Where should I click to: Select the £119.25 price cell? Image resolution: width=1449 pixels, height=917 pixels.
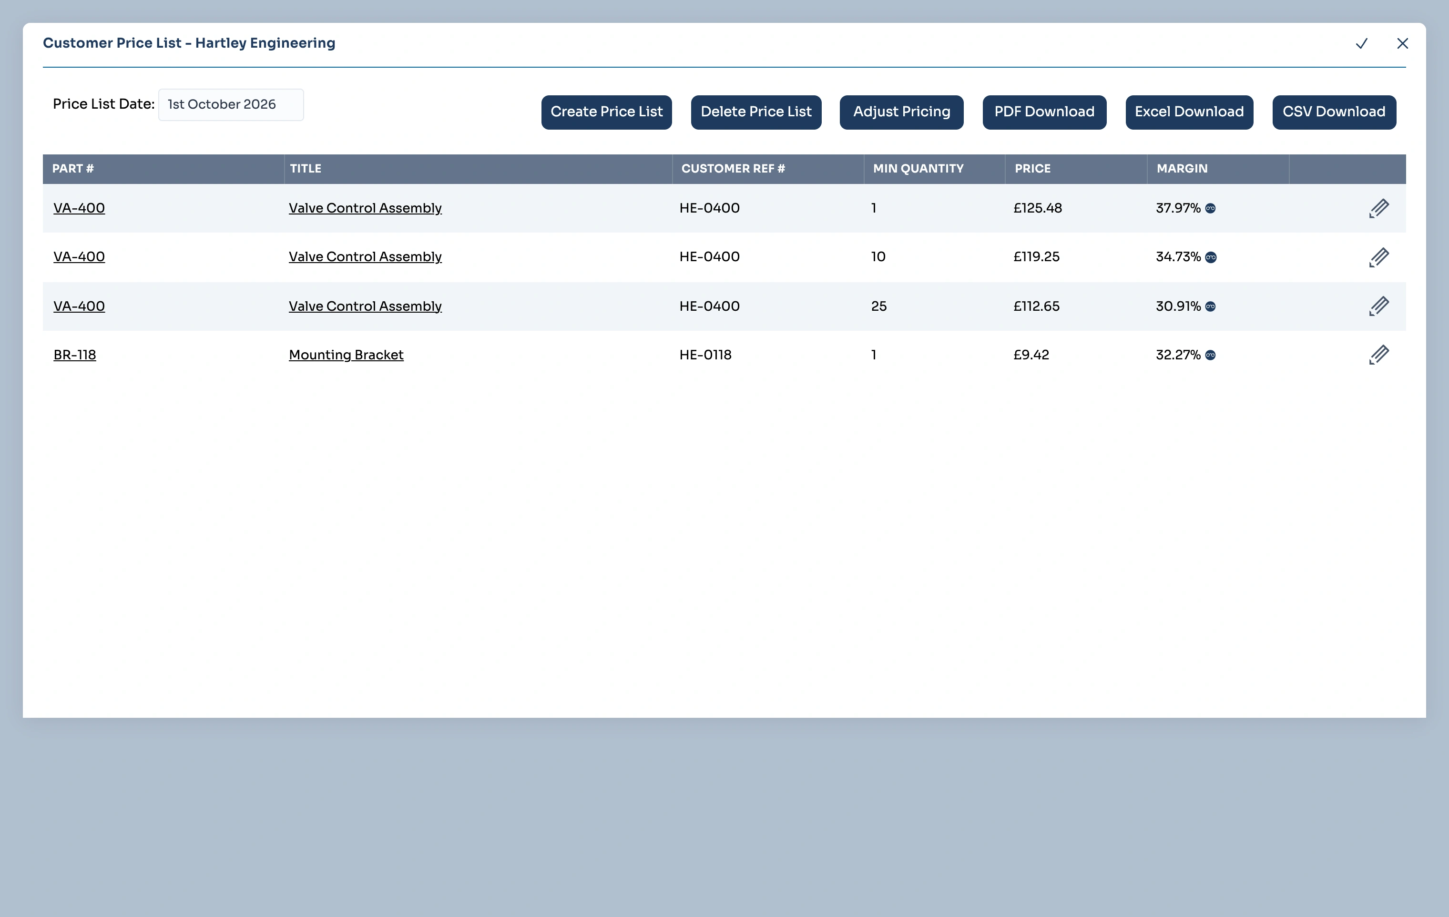[x=1036, y=257]
